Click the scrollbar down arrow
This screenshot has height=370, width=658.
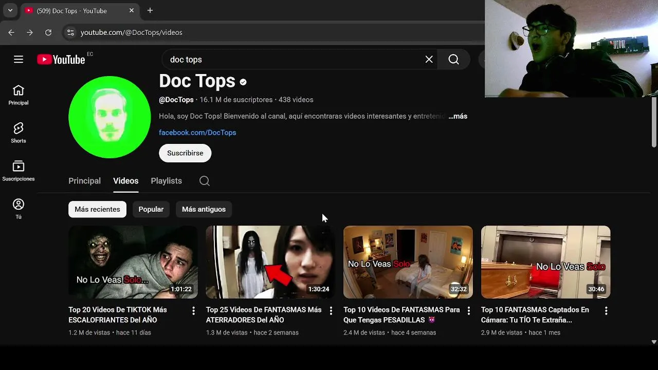[x=654, y=342]
